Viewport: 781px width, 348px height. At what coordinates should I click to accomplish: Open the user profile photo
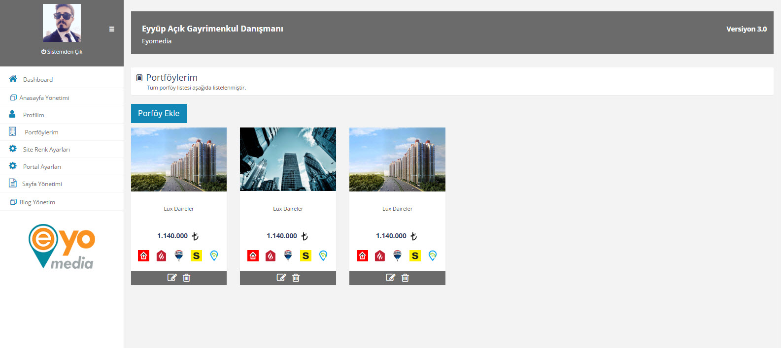62,23
